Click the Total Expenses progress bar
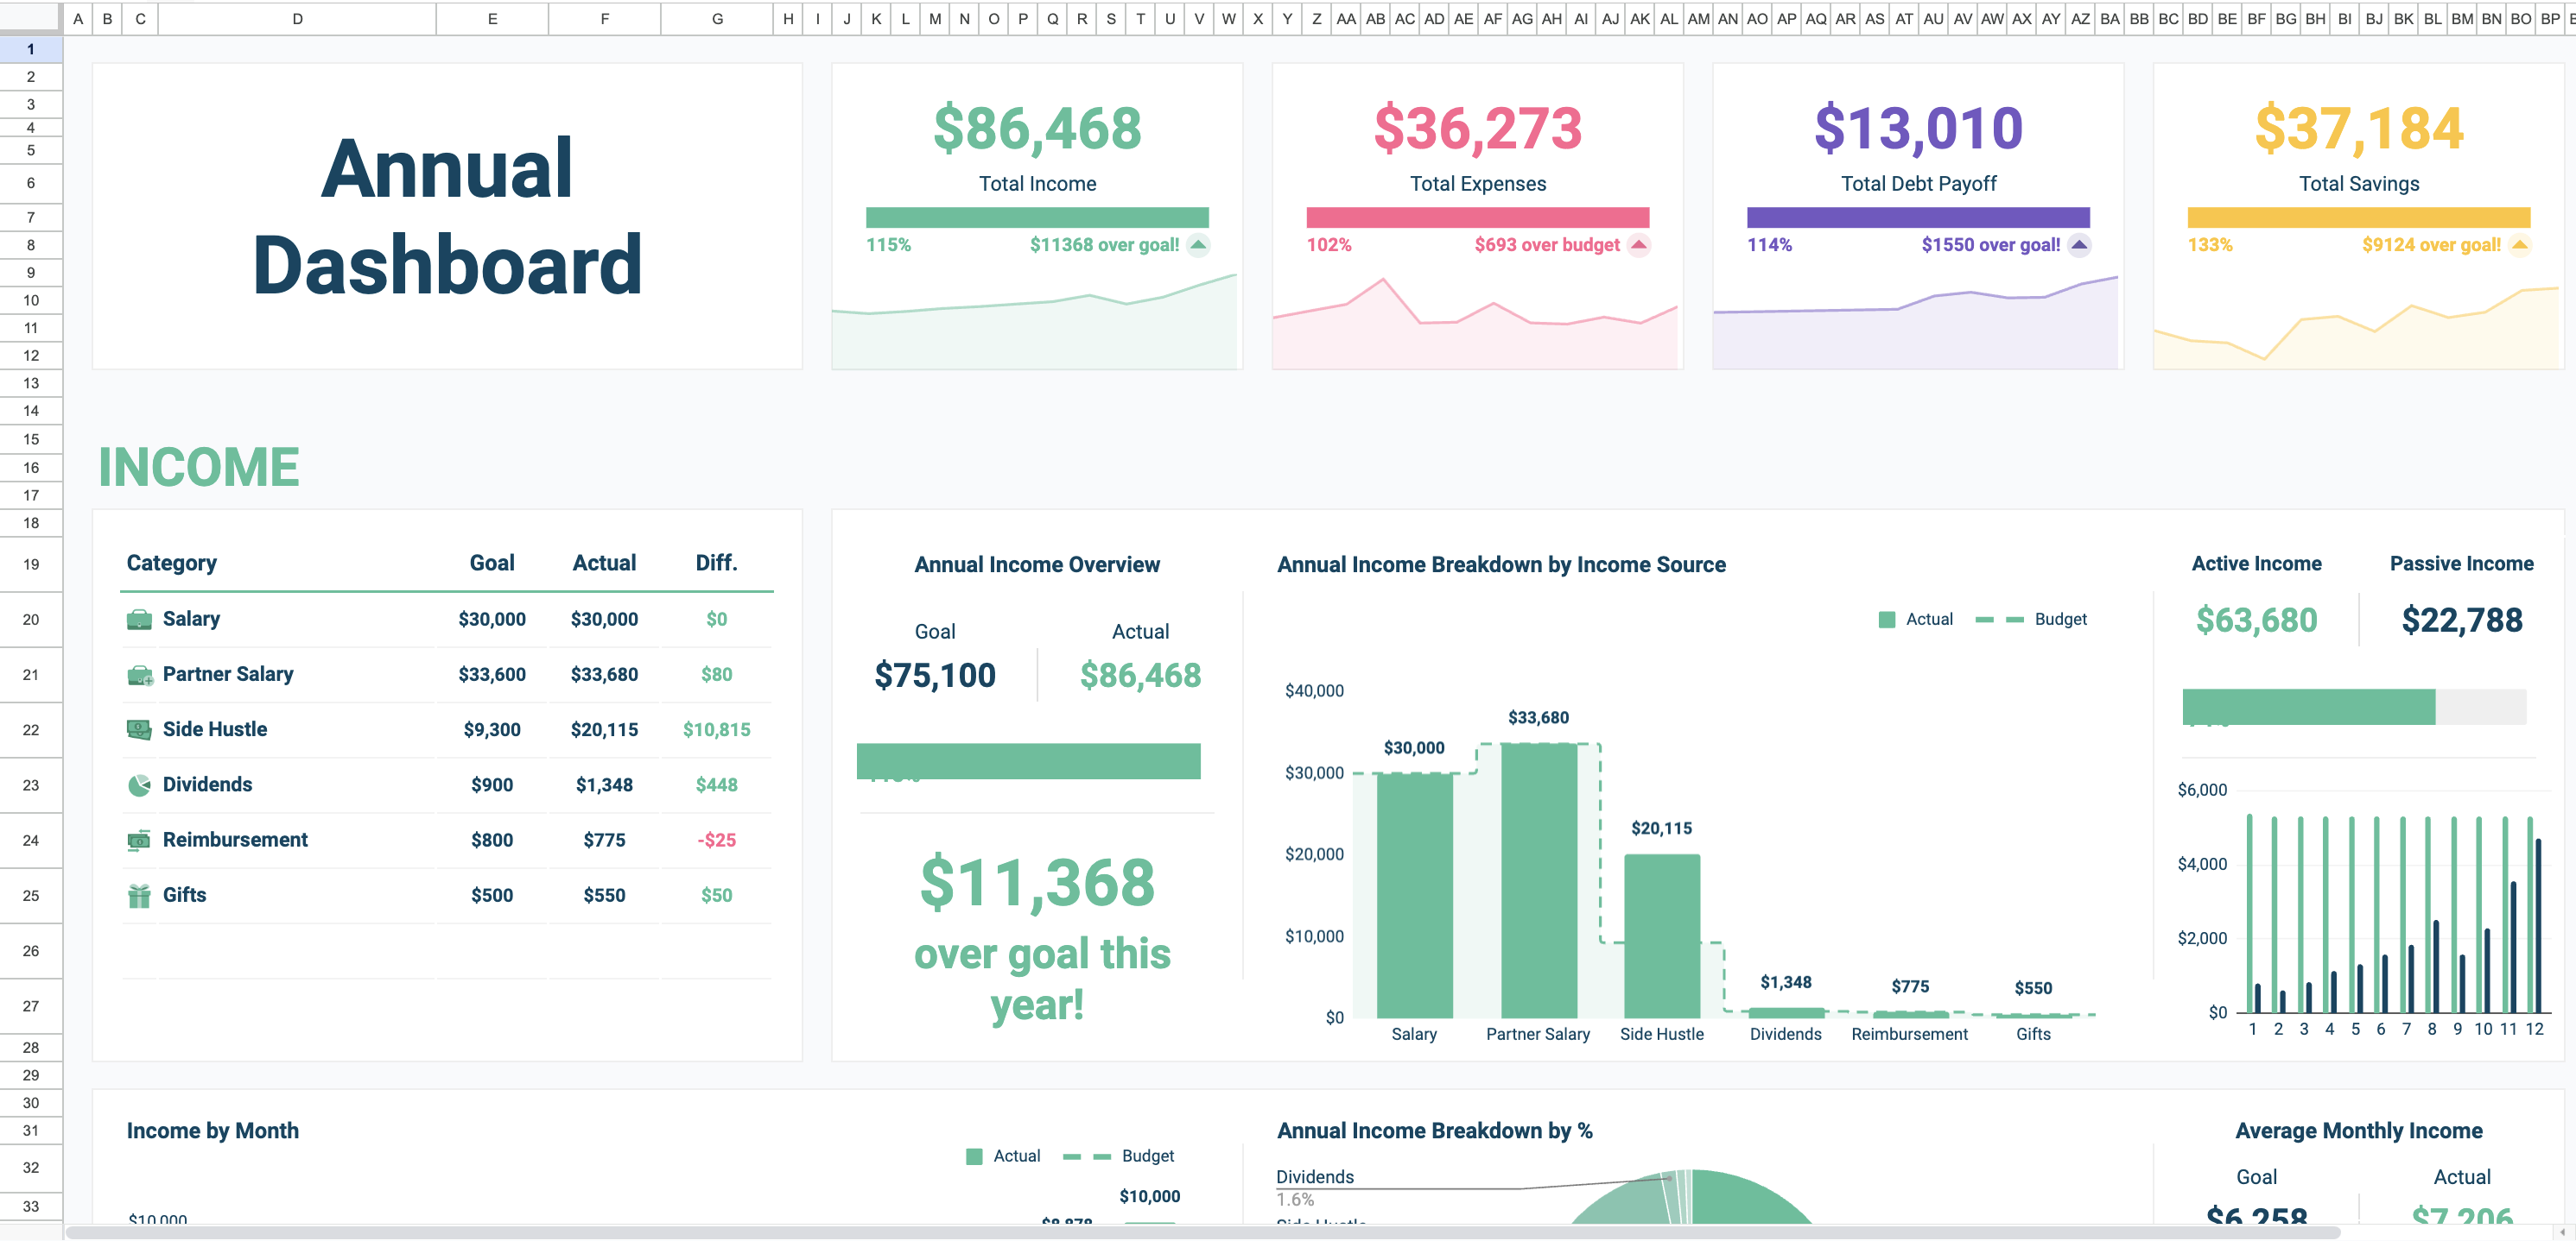The height and width of the screenshot is (1241, 2576). click(x=1477, y=217)
